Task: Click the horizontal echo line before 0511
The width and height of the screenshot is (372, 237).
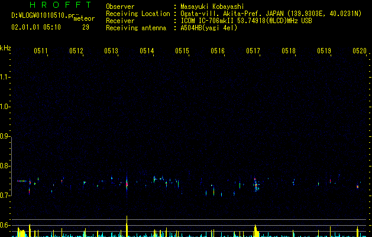Action: pos(22,181)
